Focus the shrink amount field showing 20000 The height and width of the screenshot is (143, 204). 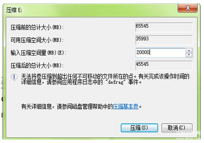160,53
